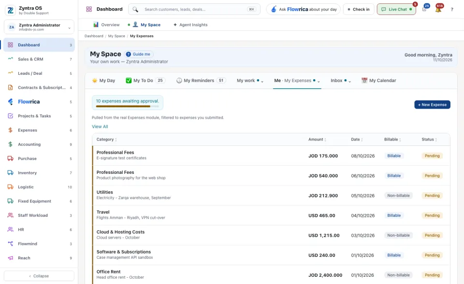Screen dimensions: 464x284
Task: Click expenses awaiting approval progress bar
Action: tap(127, 106)
